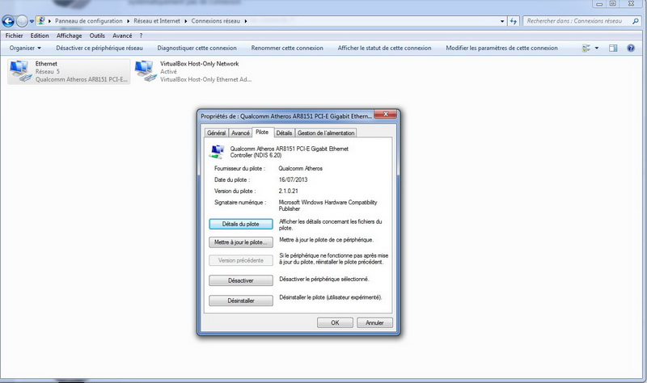The image size is (647, 383).
Task: Select Panneau de configuration in address bar
Action: click(x=89, y=21)
